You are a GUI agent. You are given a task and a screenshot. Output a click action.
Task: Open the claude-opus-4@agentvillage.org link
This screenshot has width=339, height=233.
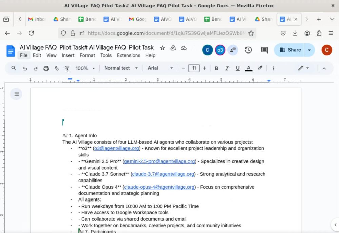[159, 187]
